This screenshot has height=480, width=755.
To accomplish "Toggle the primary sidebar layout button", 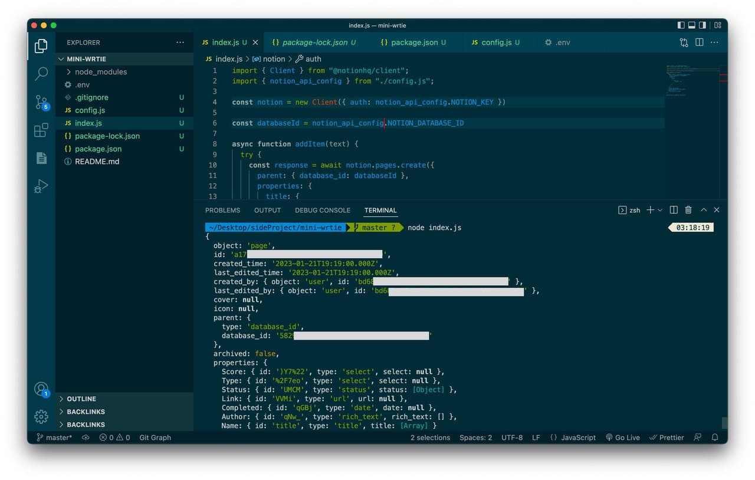I will [681, 25].
